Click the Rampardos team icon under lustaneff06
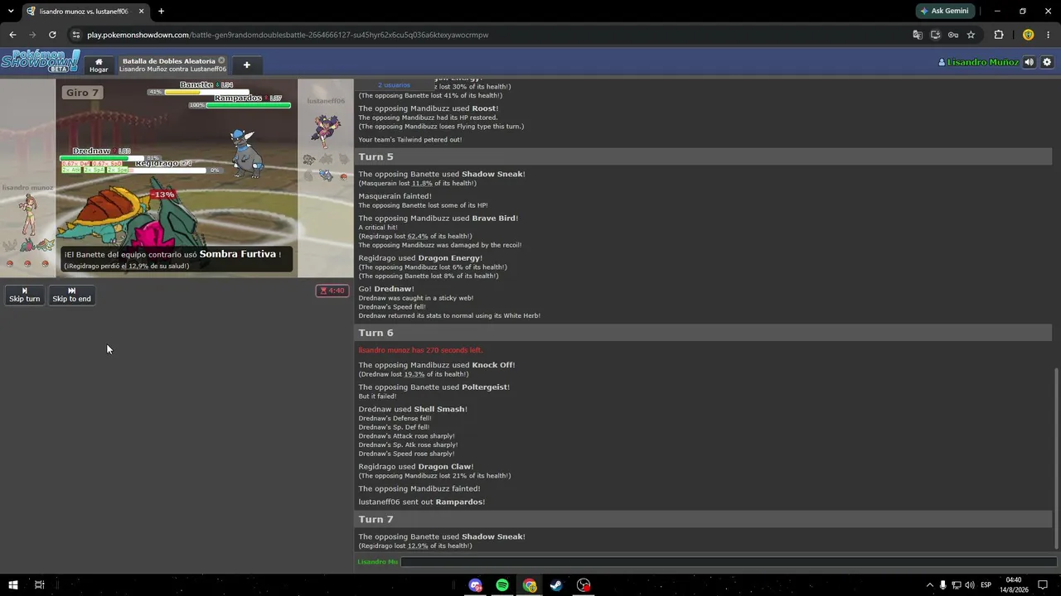The height and width of the screenshot is (596, 1061). coord(326,175)
